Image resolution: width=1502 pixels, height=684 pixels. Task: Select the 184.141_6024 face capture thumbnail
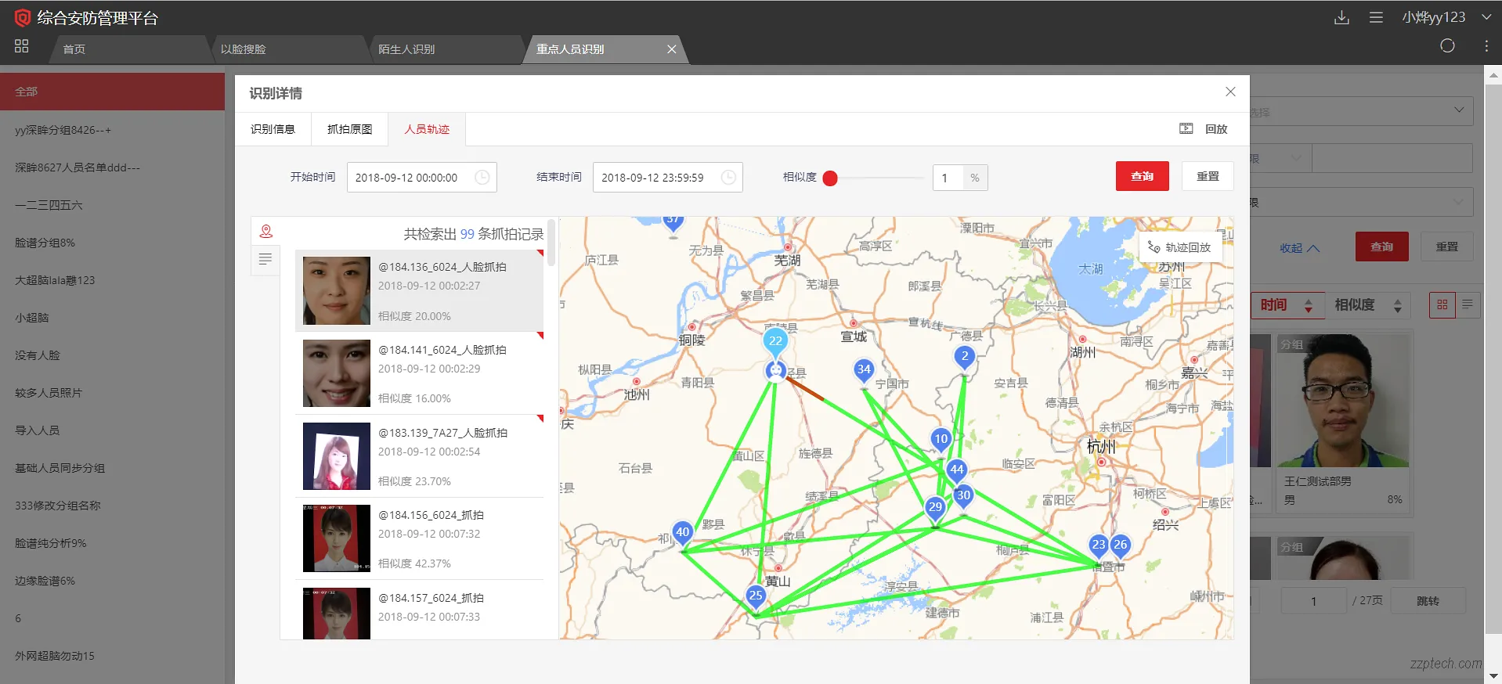pyautogui.click(x=337, y=373)
